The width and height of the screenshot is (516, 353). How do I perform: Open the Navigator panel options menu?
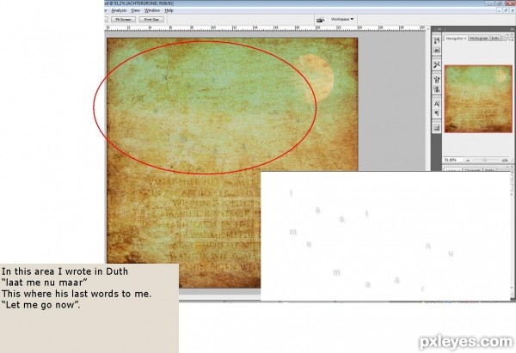coord(510,39)
